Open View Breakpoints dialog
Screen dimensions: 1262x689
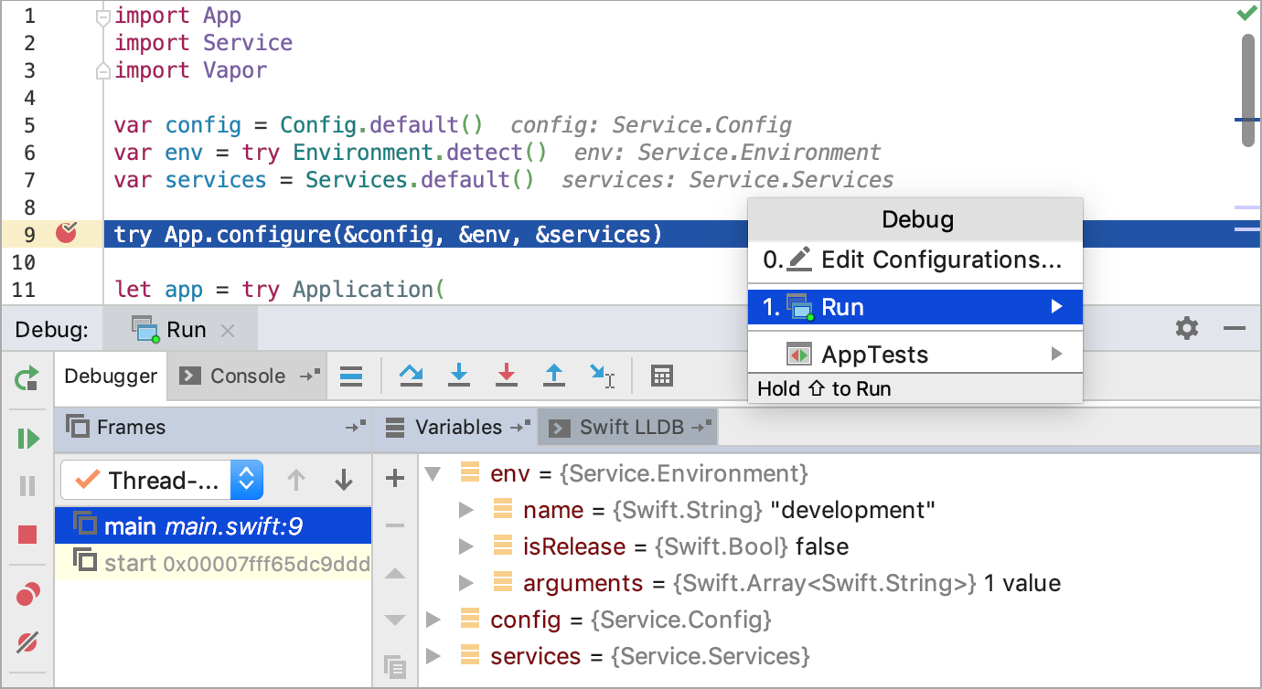coord(27,596)
